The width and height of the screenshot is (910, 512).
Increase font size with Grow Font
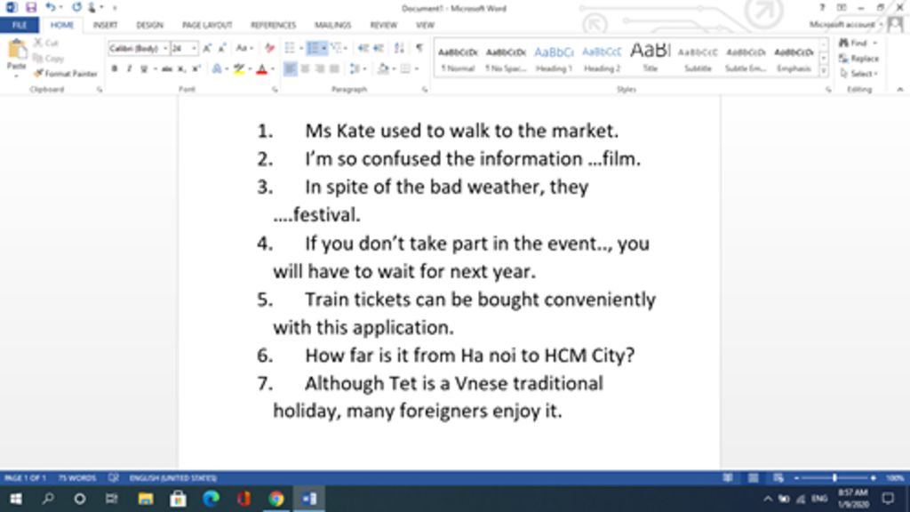208,48
